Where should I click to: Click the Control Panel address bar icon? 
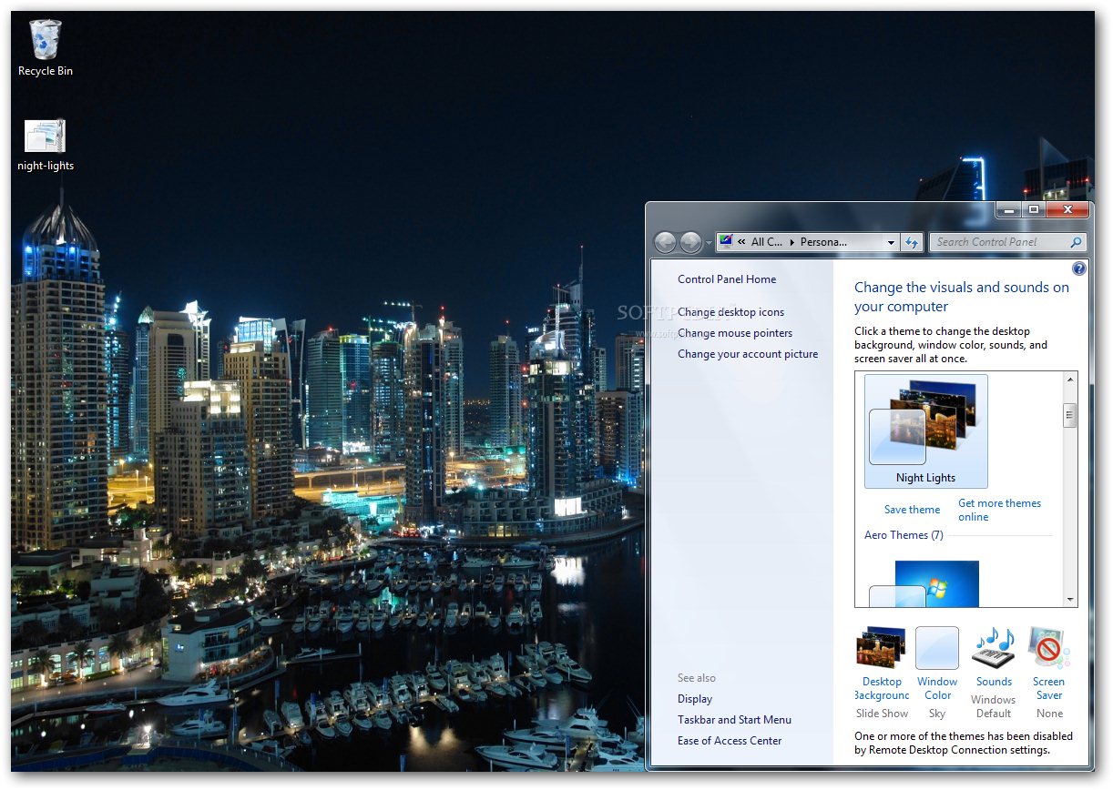click(x=726, y=241)
